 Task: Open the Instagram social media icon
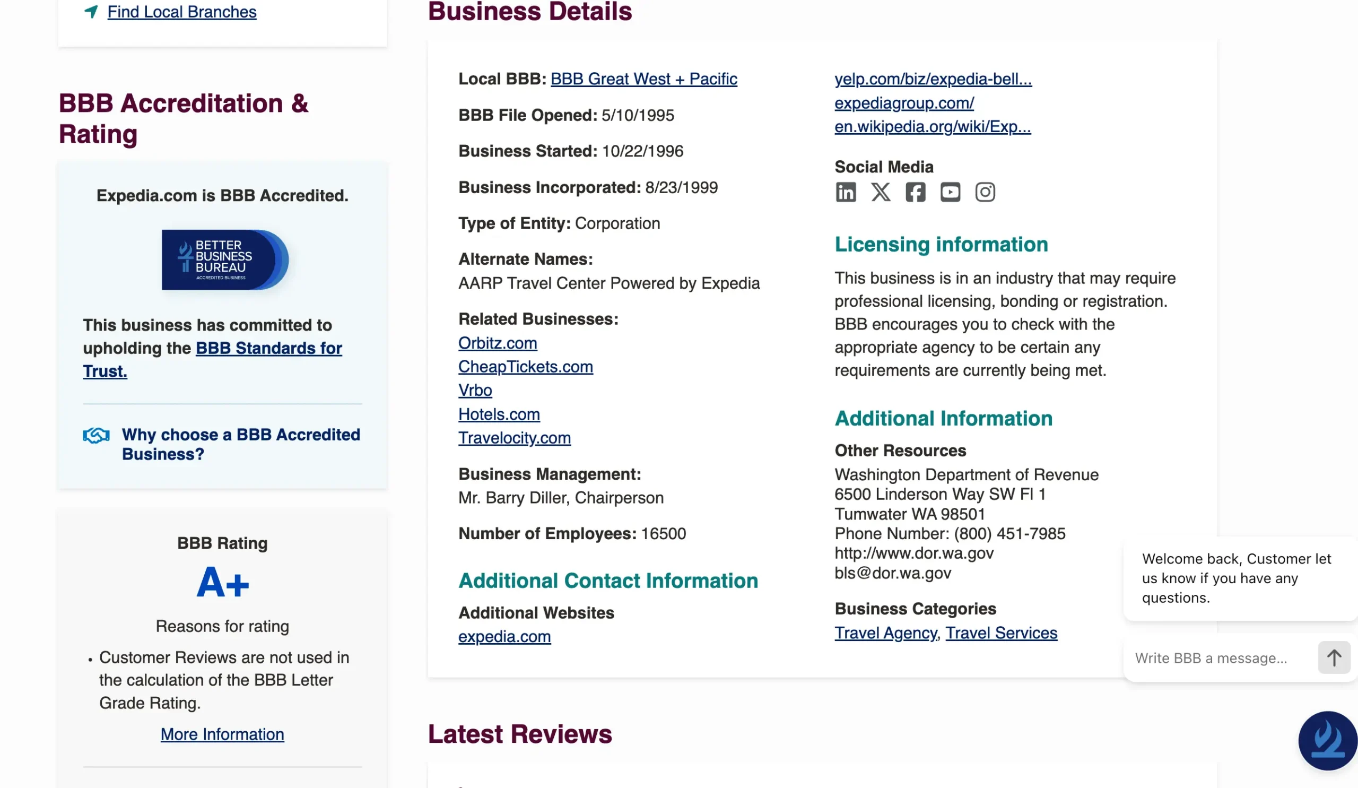985,192
